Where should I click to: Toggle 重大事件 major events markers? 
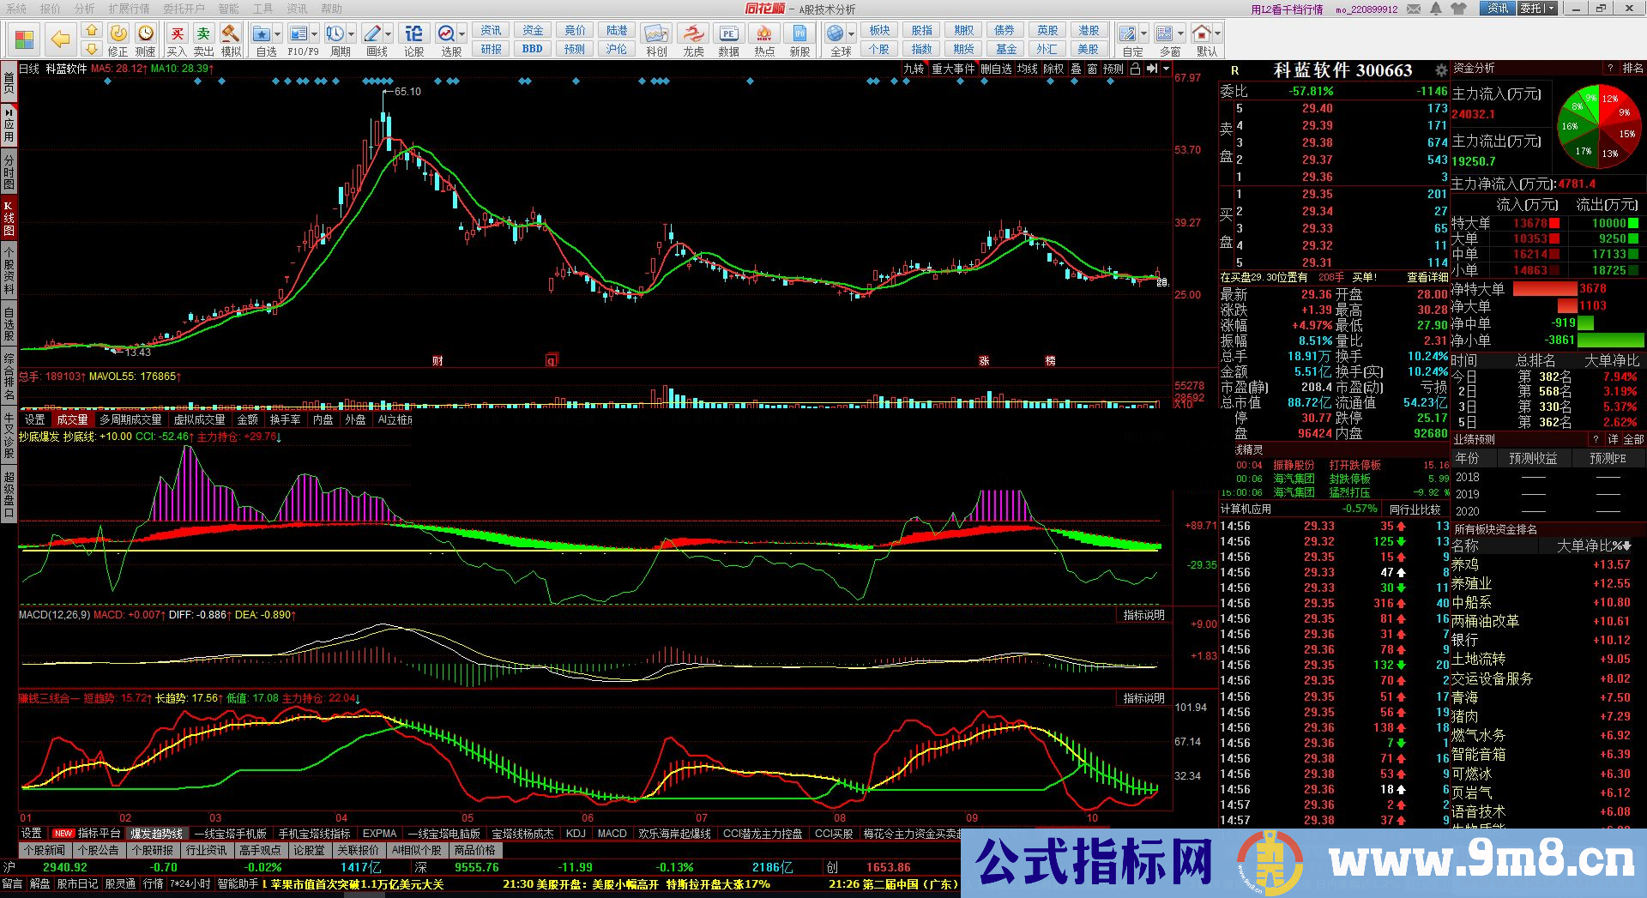point(953,69)
